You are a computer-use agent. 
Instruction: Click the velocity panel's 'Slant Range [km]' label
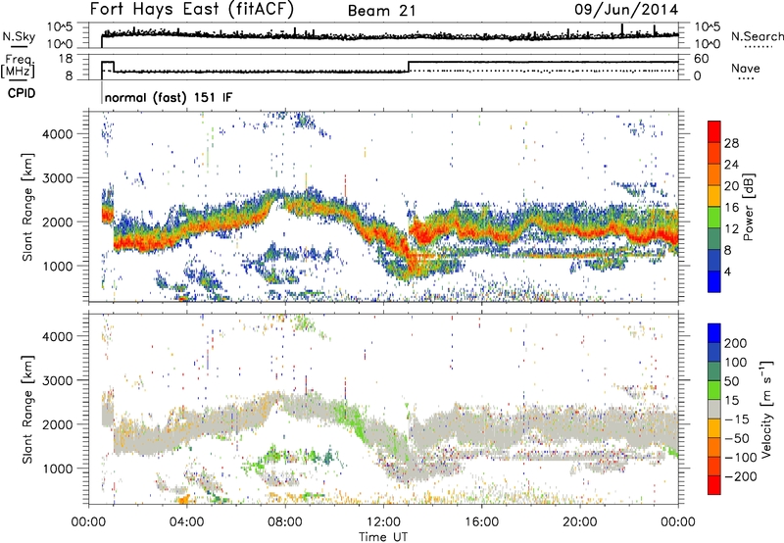pyautogui.click(x=27, y=409)
